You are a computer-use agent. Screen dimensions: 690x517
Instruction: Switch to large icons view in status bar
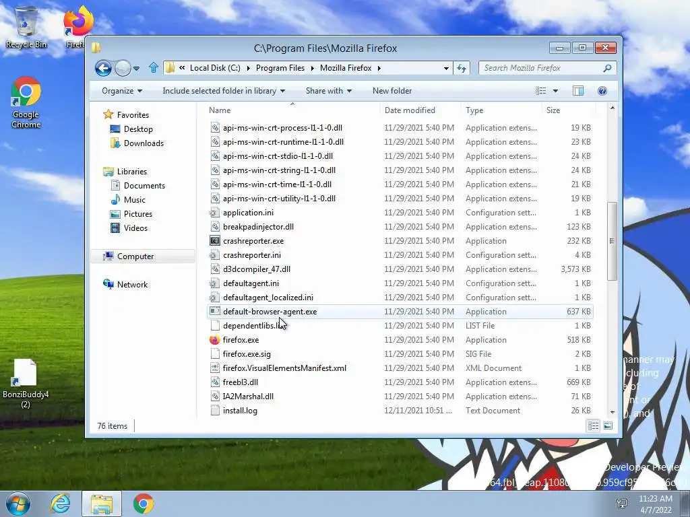click(x=608, y=425)
